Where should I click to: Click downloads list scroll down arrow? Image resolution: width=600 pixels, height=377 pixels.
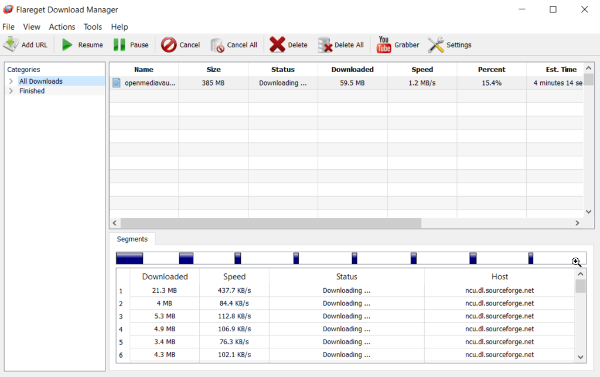tap(588, 211)
